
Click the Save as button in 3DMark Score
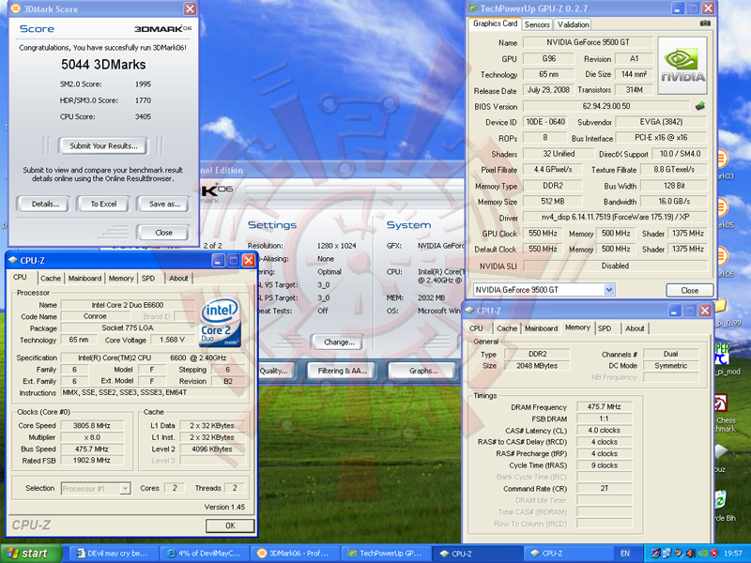point(164,204)
